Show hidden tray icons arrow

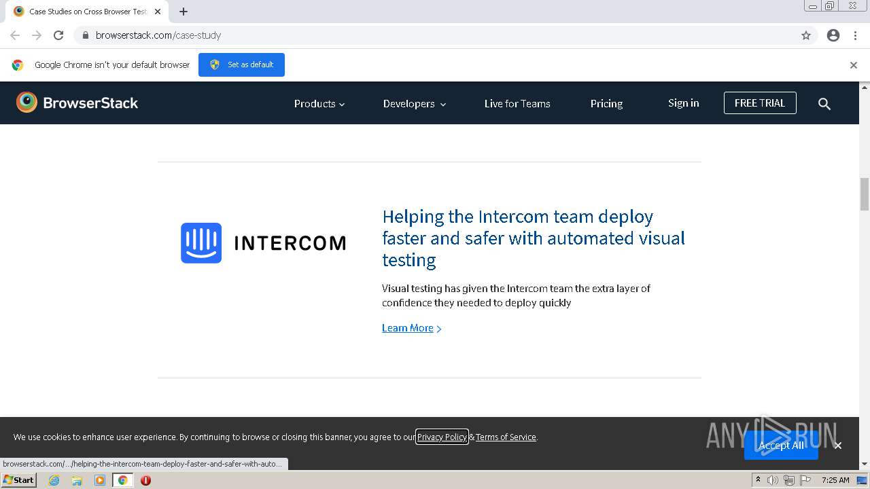pyautogui.click(x=758, y=480)
